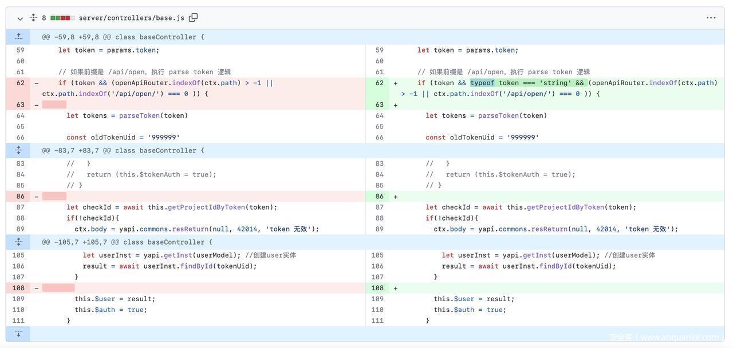Open the three-dot file options menu
The height and width of the screenshot is (348, 733).
pyautogui.click(x=711, y=18)
